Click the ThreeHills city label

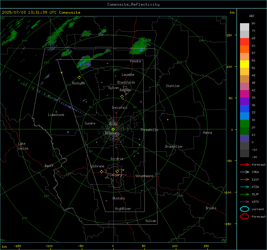pos(149,130)
